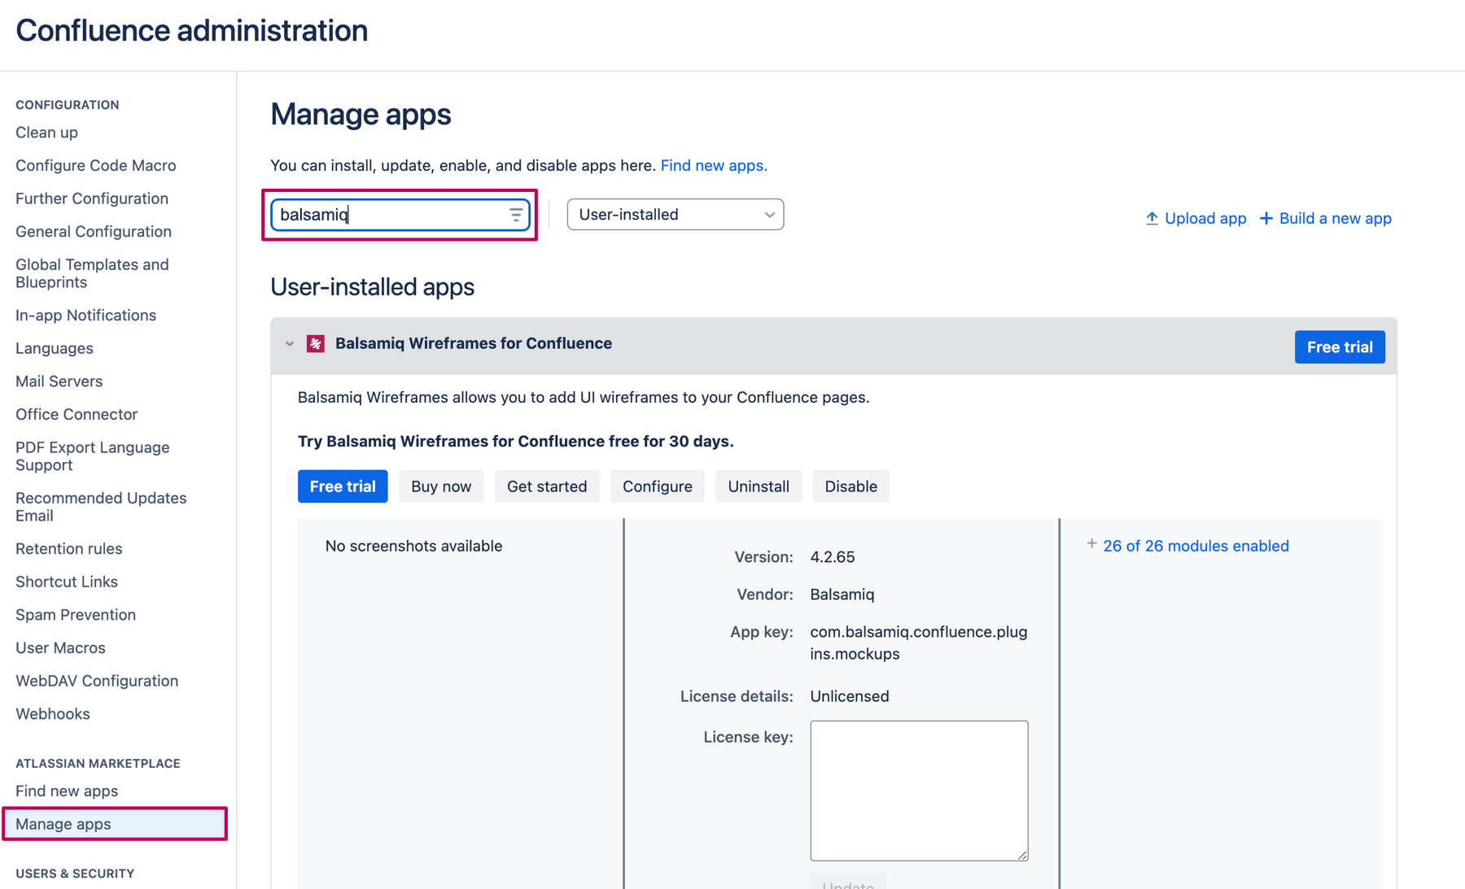Click the balsamiq search input field
The image size is (1465, 889).
coord(391,214)
